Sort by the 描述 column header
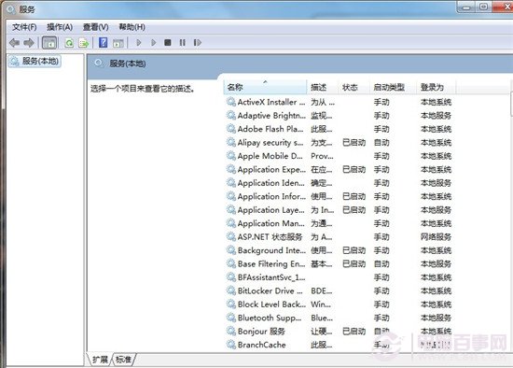This screenshot has height=368, width=513. 322,87
